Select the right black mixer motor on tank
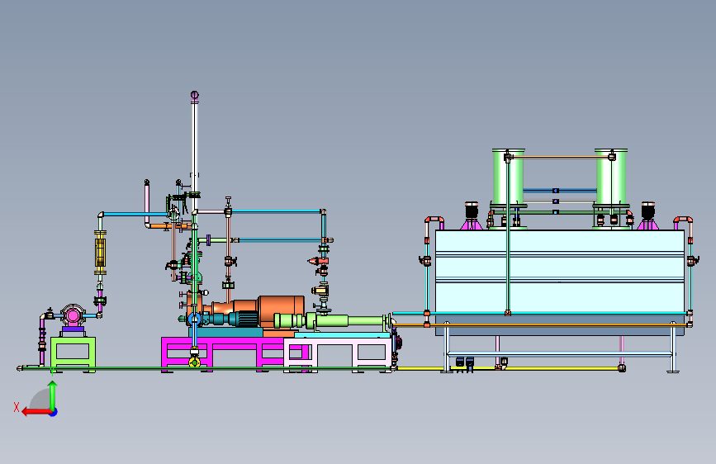 click(x=648, y=210)
